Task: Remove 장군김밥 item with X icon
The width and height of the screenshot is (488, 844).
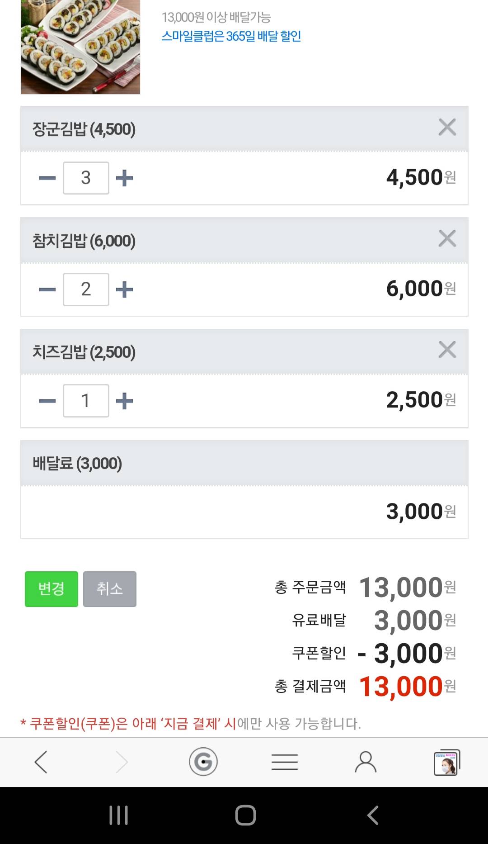Action: [x=447, y=127]
